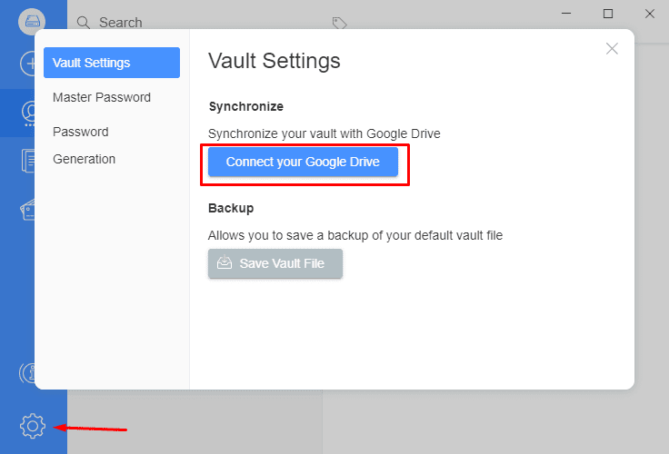Switch to the Master Password tab
This screenshot has height=454, width=669.
click(x=102, y=97)
